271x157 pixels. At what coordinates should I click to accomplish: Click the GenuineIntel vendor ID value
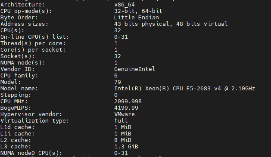(x=134, y=69)
